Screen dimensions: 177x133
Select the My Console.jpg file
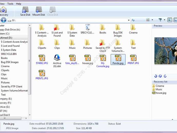103,61
